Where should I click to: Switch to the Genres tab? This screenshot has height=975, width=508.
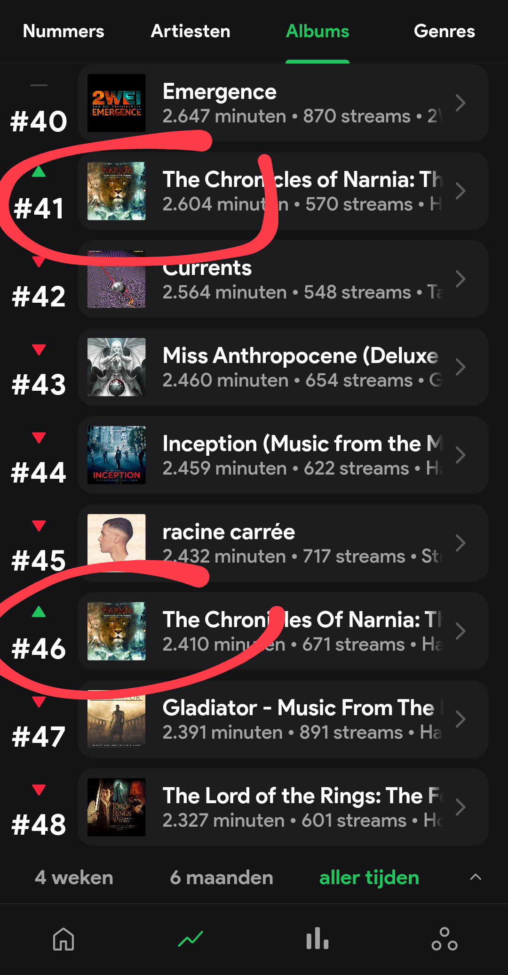(x=444, y=31)
